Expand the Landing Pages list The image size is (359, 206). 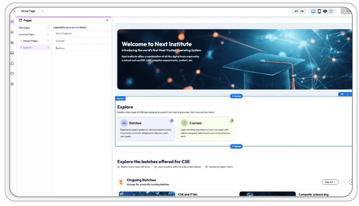(34, 34)
